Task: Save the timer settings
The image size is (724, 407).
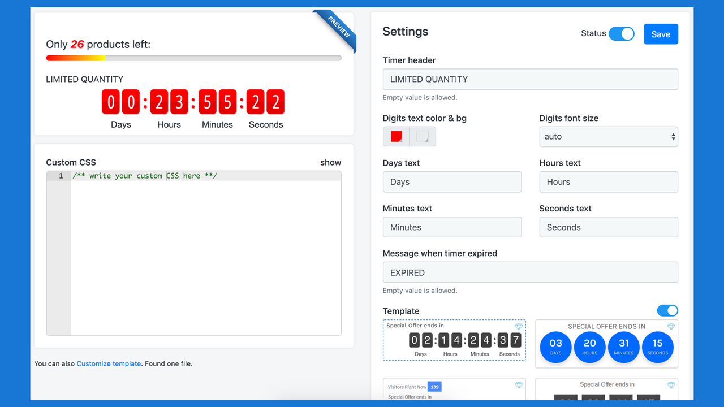Action: [661, 34]
